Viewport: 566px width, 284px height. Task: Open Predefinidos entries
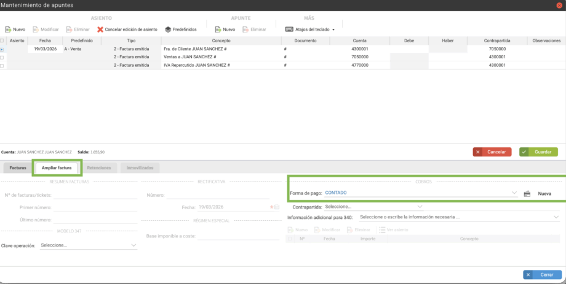[x=180, y=29]
